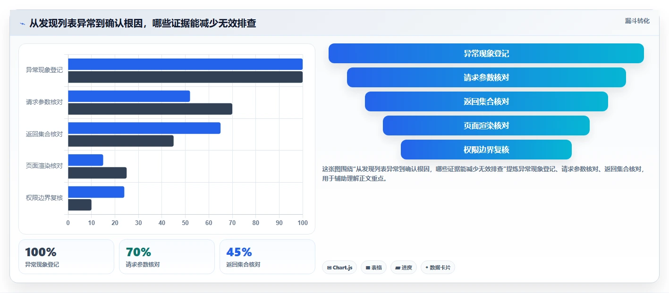
Task: Click the 页面渲染核对 chart axis label
Action: coord(44,166)
